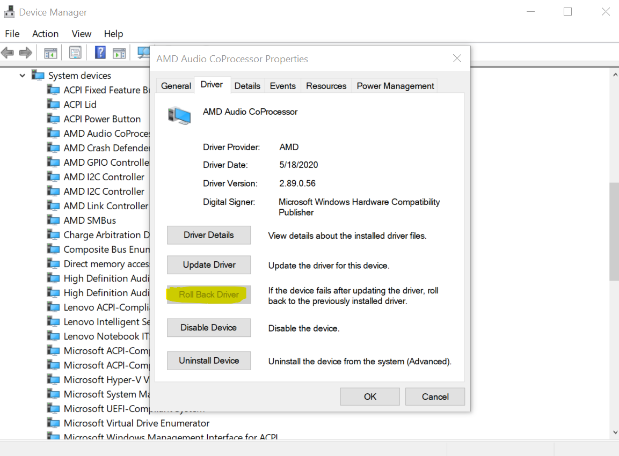
Task: Click icon beside AMD GPIO Controller
Action: [x=54, y=162]
